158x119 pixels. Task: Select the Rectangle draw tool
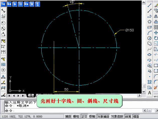coord(149,27)
